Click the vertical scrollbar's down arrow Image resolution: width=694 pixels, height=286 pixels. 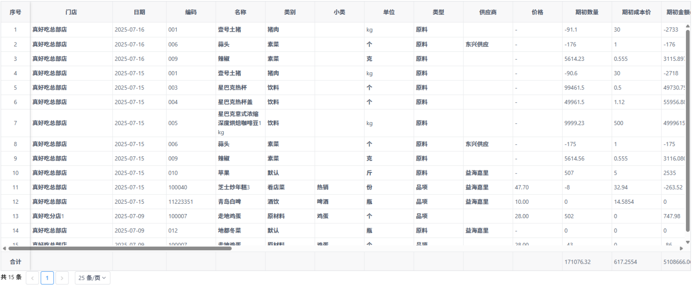click(x=688, y=241)
